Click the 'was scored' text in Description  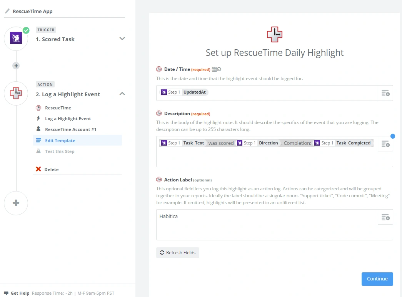click(x=221, y=143)
